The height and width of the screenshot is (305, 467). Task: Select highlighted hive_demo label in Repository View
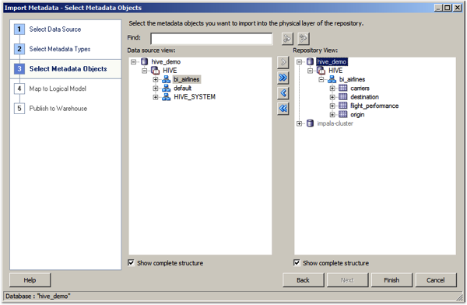click(332, 62)
